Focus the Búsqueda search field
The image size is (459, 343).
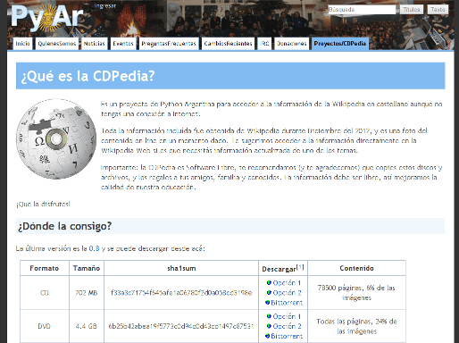[x=362, y=10]
